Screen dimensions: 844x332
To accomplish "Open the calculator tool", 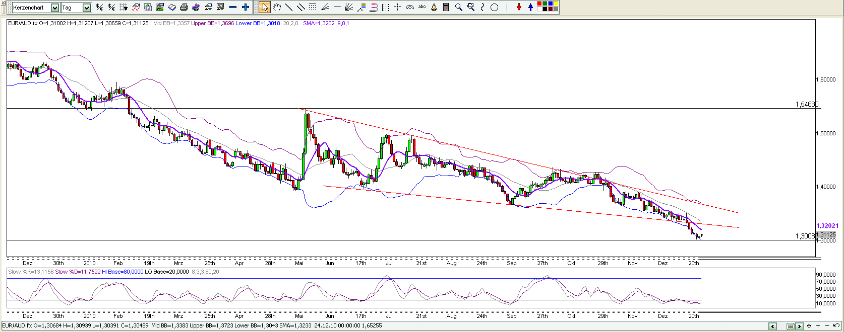I will (446, 7).
